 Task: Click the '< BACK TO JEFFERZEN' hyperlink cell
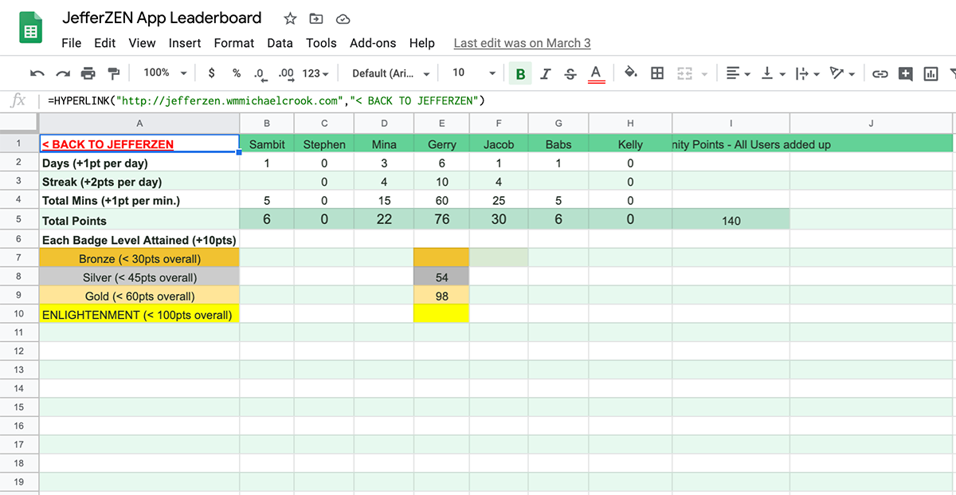108,144
